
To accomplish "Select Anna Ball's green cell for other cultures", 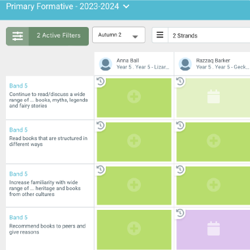I will 134,186.
